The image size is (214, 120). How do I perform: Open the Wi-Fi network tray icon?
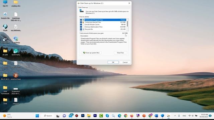(x=190, y=116)
